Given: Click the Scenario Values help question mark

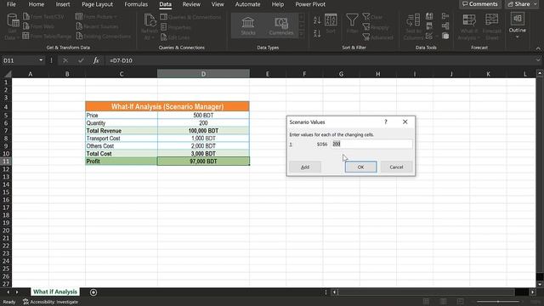Looking at the screenshot, I should [x=386, y=122].
